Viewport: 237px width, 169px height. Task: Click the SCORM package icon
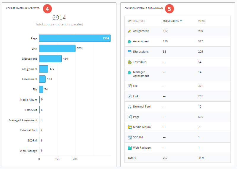(129, 137)
